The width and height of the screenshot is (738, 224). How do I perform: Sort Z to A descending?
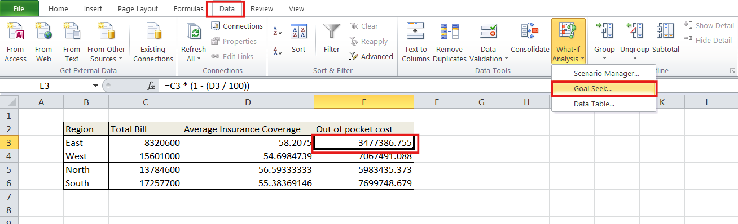[x=278, y=51]
